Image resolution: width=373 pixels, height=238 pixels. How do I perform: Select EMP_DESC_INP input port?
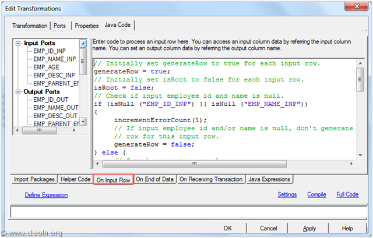pos(54,75)
